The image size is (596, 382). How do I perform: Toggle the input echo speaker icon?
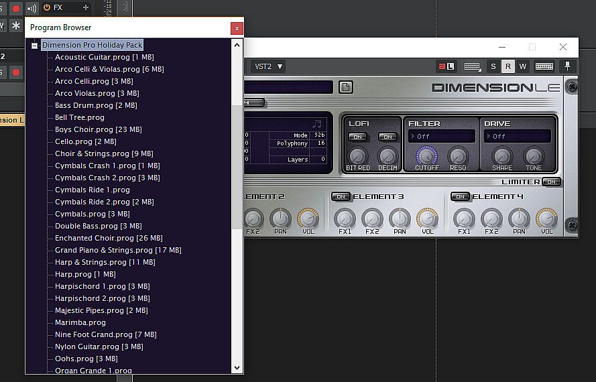32,7
